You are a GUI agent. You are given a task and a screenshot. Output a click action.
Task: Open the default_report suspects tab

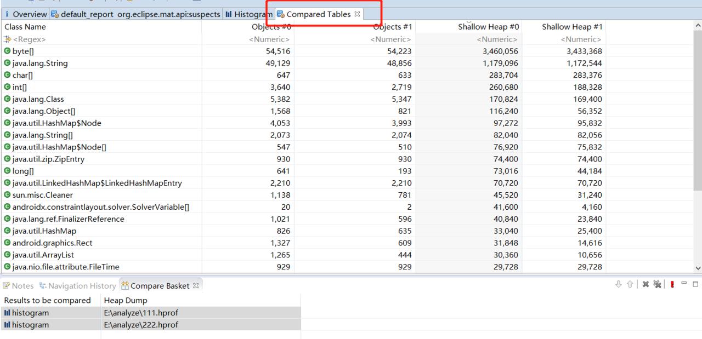pyautogui.click(x=136, y=14)
